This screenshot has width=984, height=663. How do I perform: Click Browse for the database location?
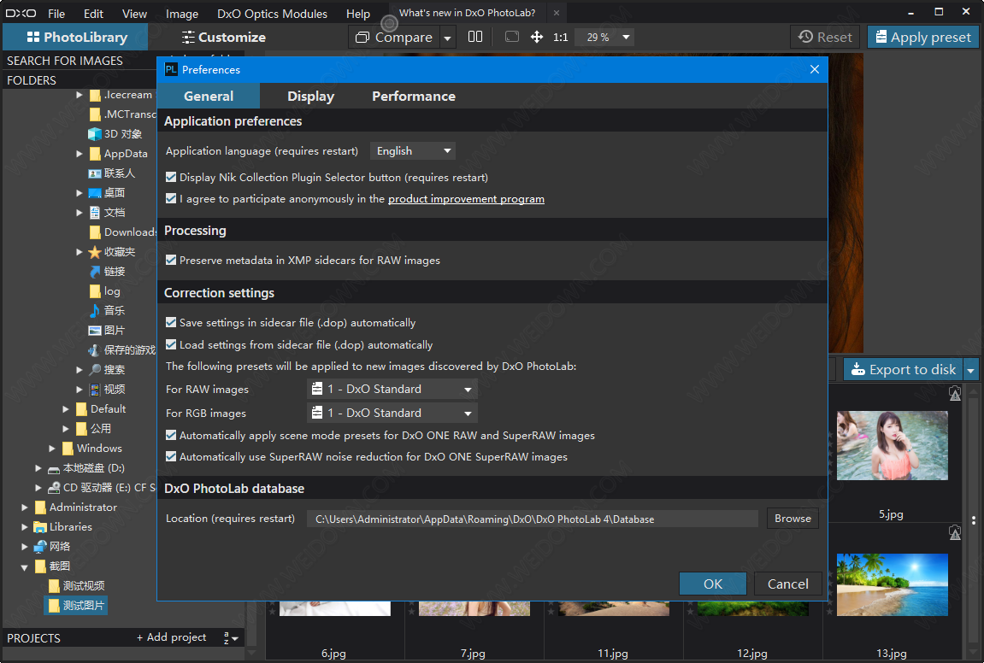click(x=793, y=518)
